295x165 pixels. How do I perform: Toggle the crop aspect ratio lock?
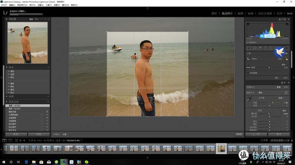click(x=286, y=59)
